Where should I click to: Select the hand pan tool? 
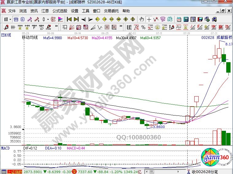point(142,19)
